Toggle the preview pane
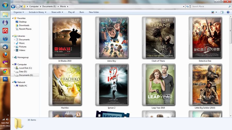 point(222,12)
